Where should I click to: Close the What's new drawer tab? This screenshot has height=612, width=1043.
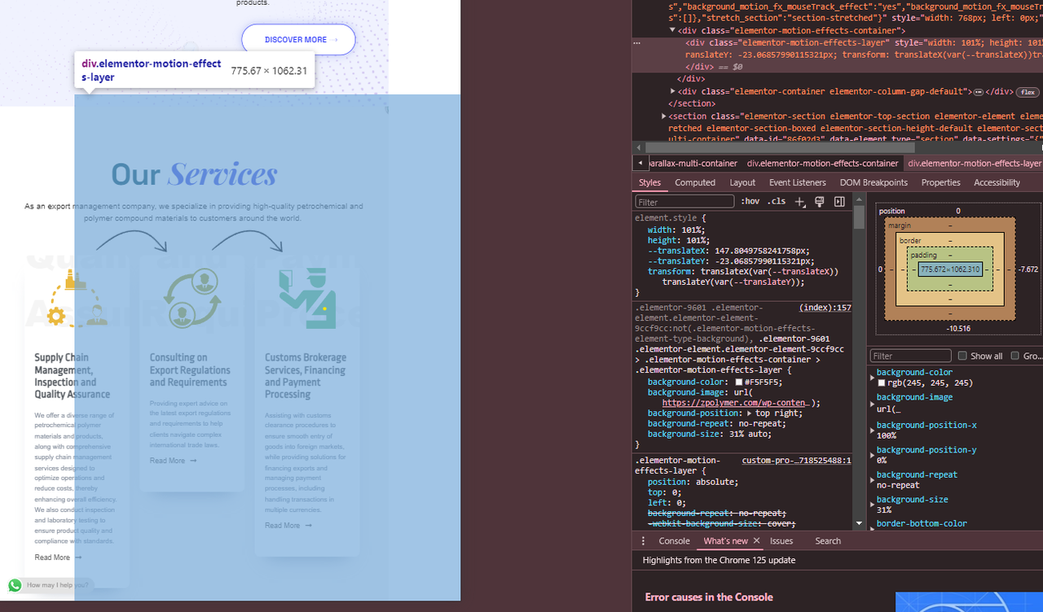point(756,541)
